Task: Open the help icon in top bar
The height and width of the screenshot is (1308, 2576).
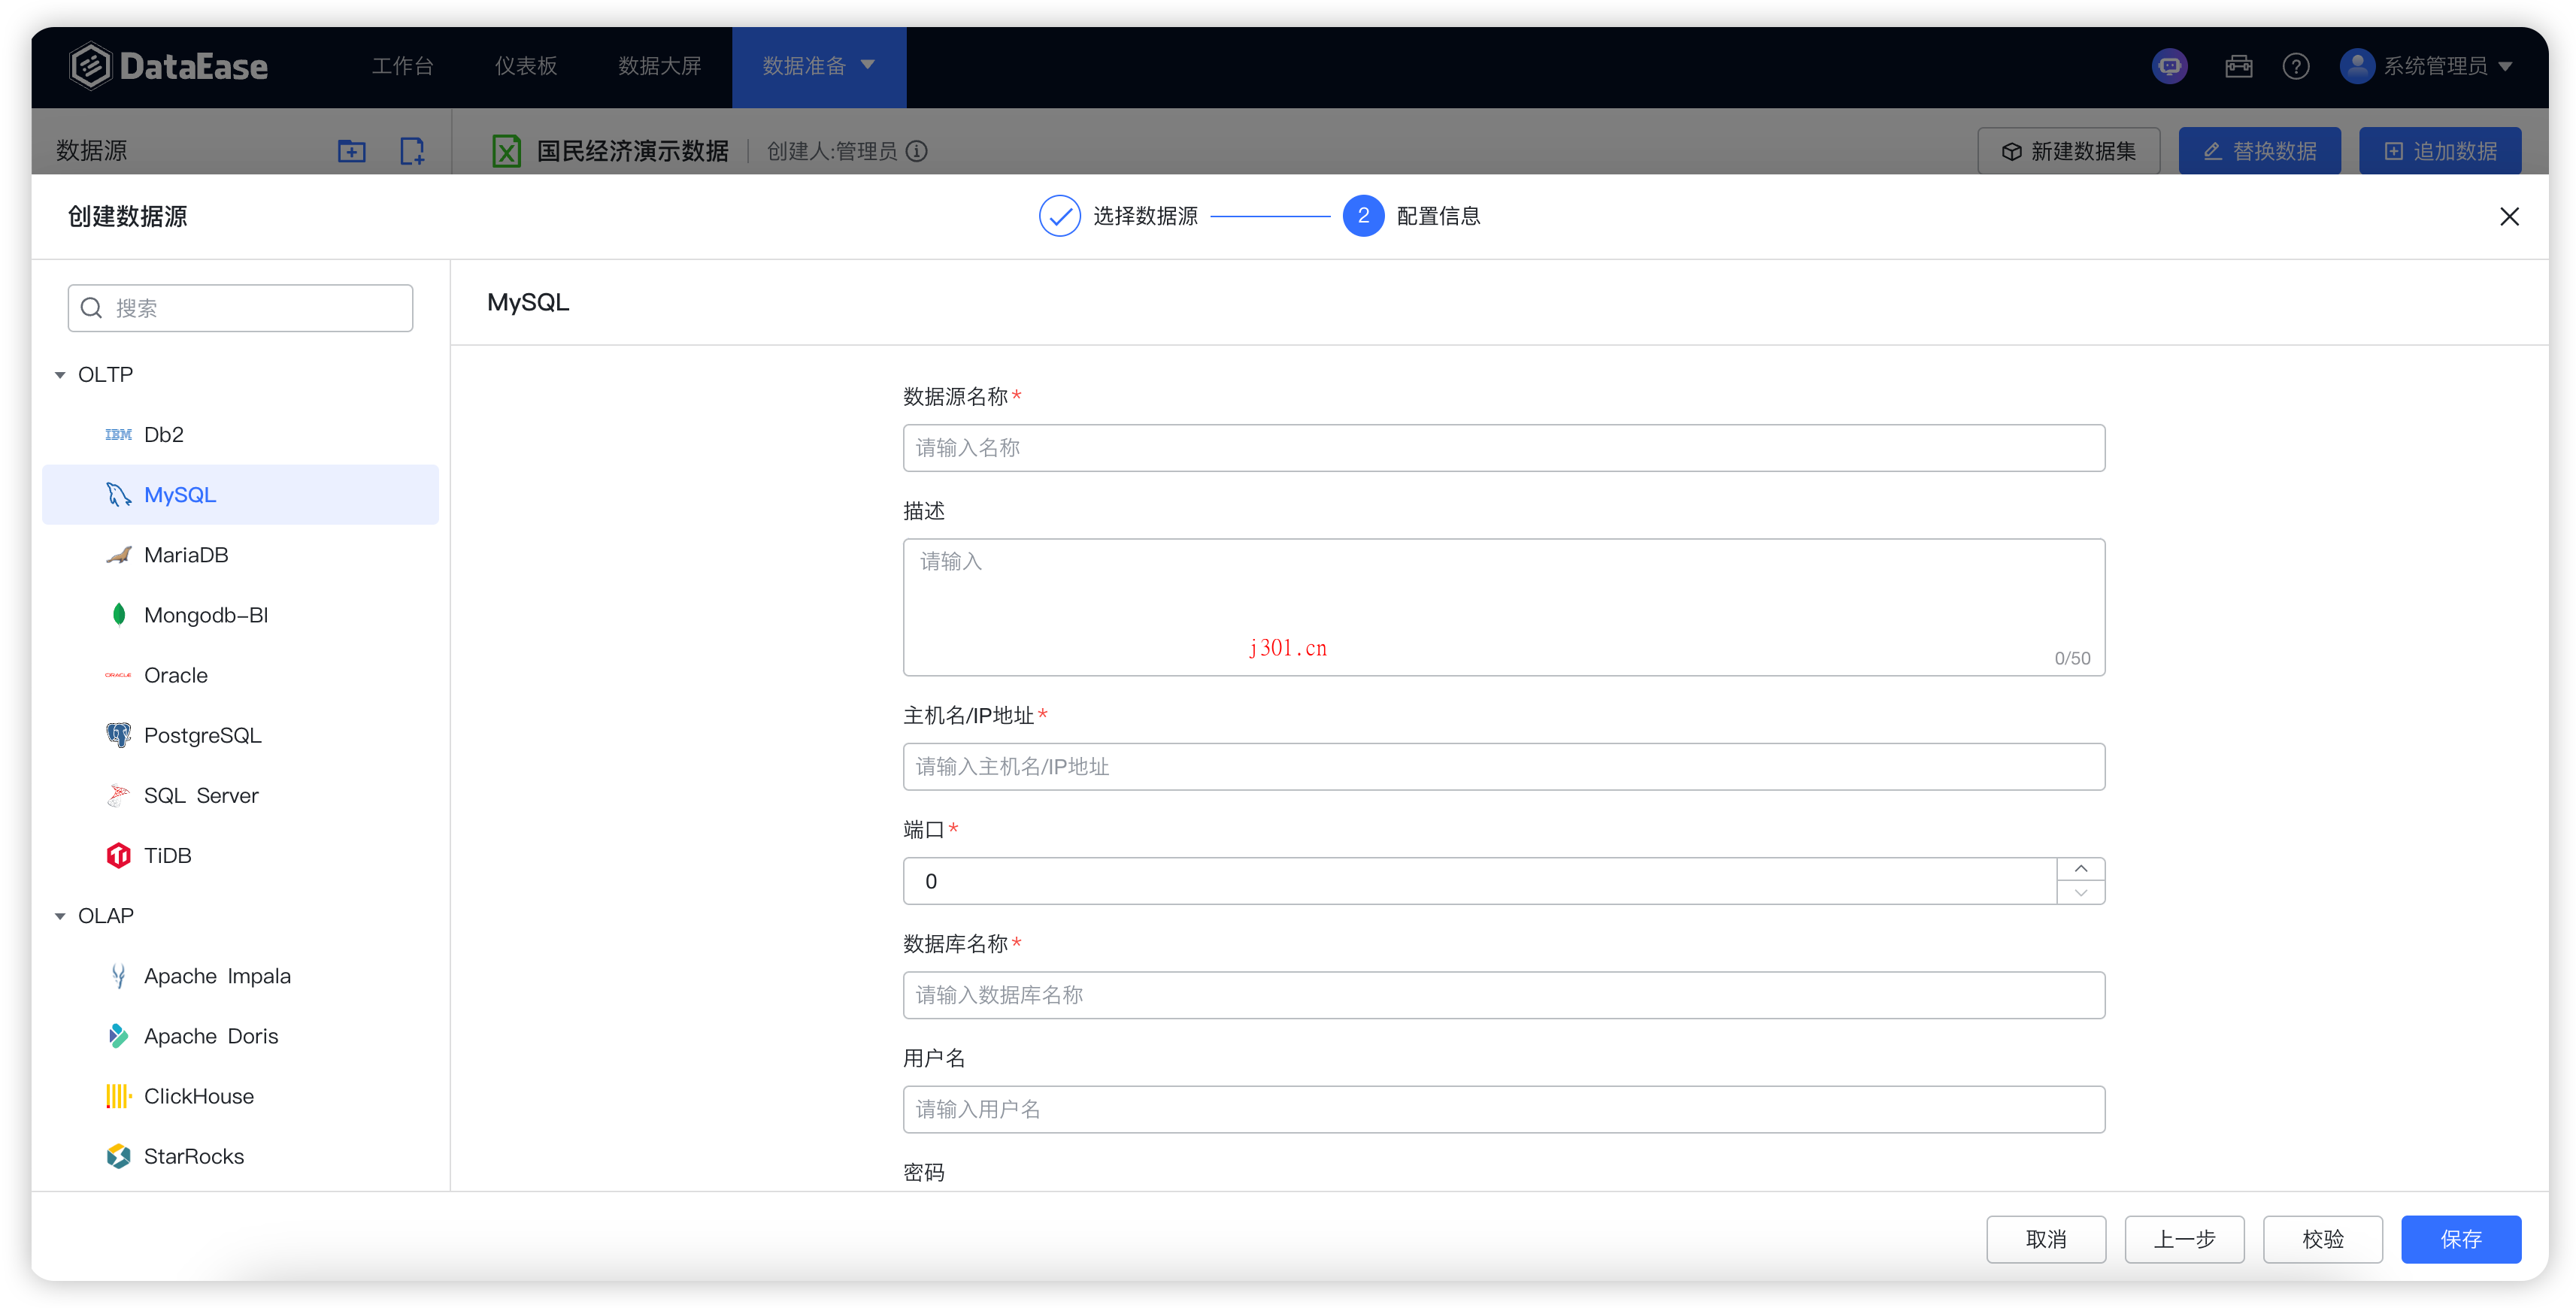Action: [2296, 66]
